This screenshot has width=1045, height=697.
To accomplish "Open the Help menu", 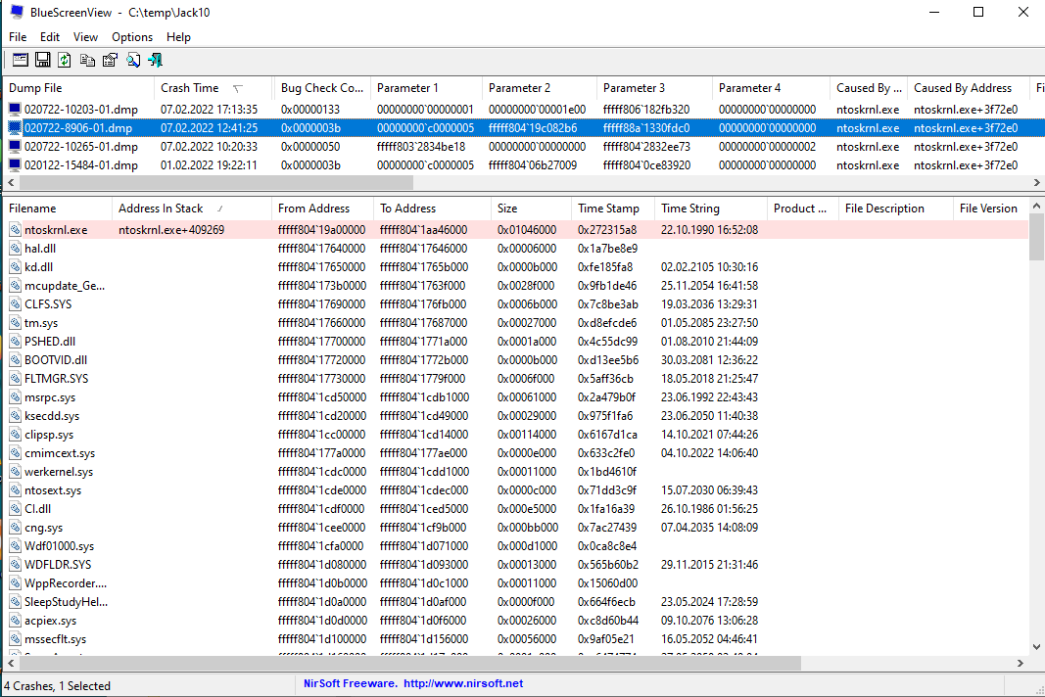I will click(x=178, y=37).
